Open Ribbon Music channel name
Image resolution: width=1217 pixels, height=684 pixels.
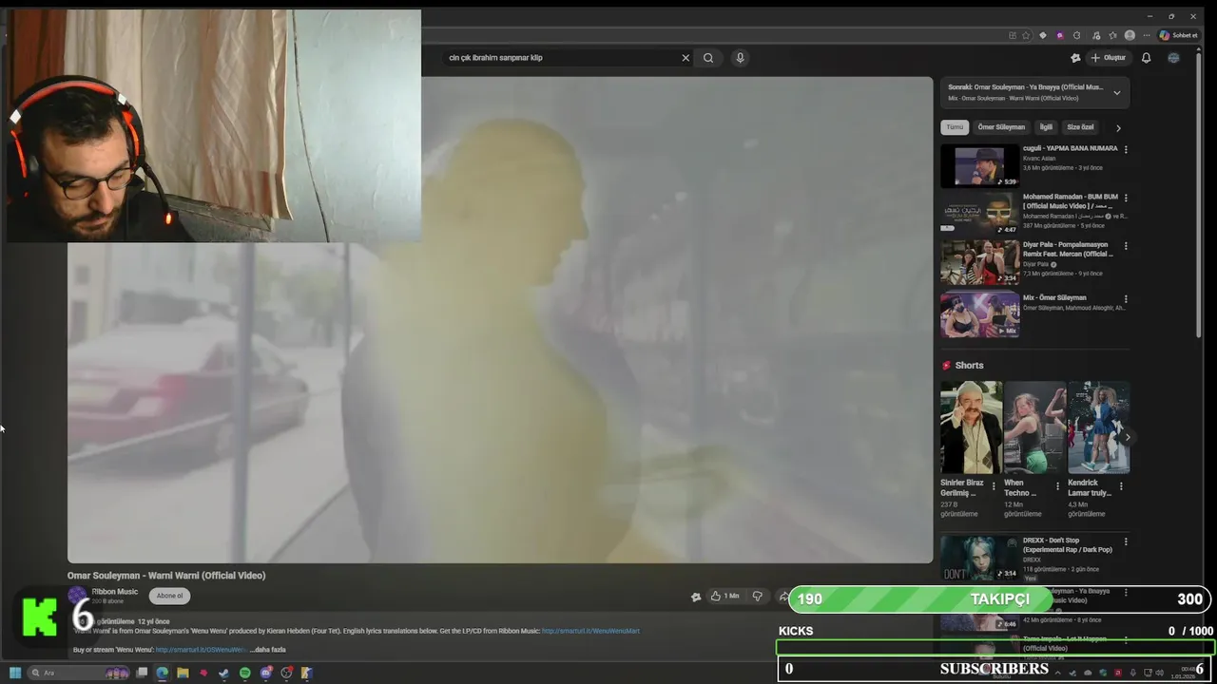tap(115, 592)
